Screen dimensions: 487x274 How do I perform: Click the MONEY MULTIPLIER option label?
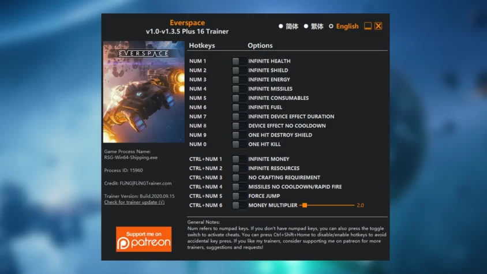[x=273, y=205]
